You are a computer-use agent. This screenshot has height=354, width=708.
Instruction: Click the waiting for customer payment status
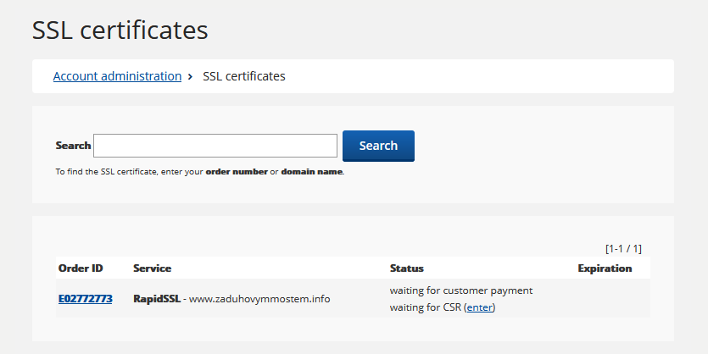point(460,290)
